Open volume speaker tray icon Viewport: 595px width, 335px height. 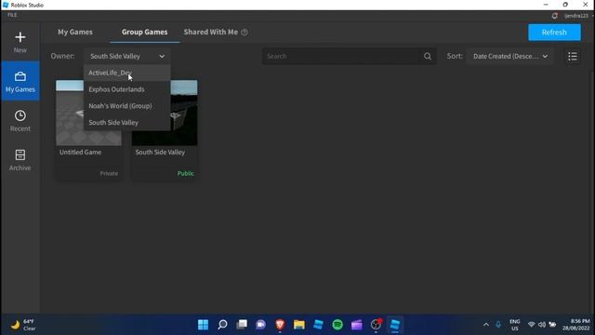[x=542, y=325]
